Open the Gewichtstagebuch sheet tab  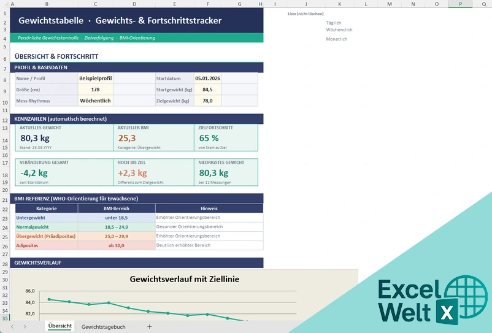click(103, 327)
